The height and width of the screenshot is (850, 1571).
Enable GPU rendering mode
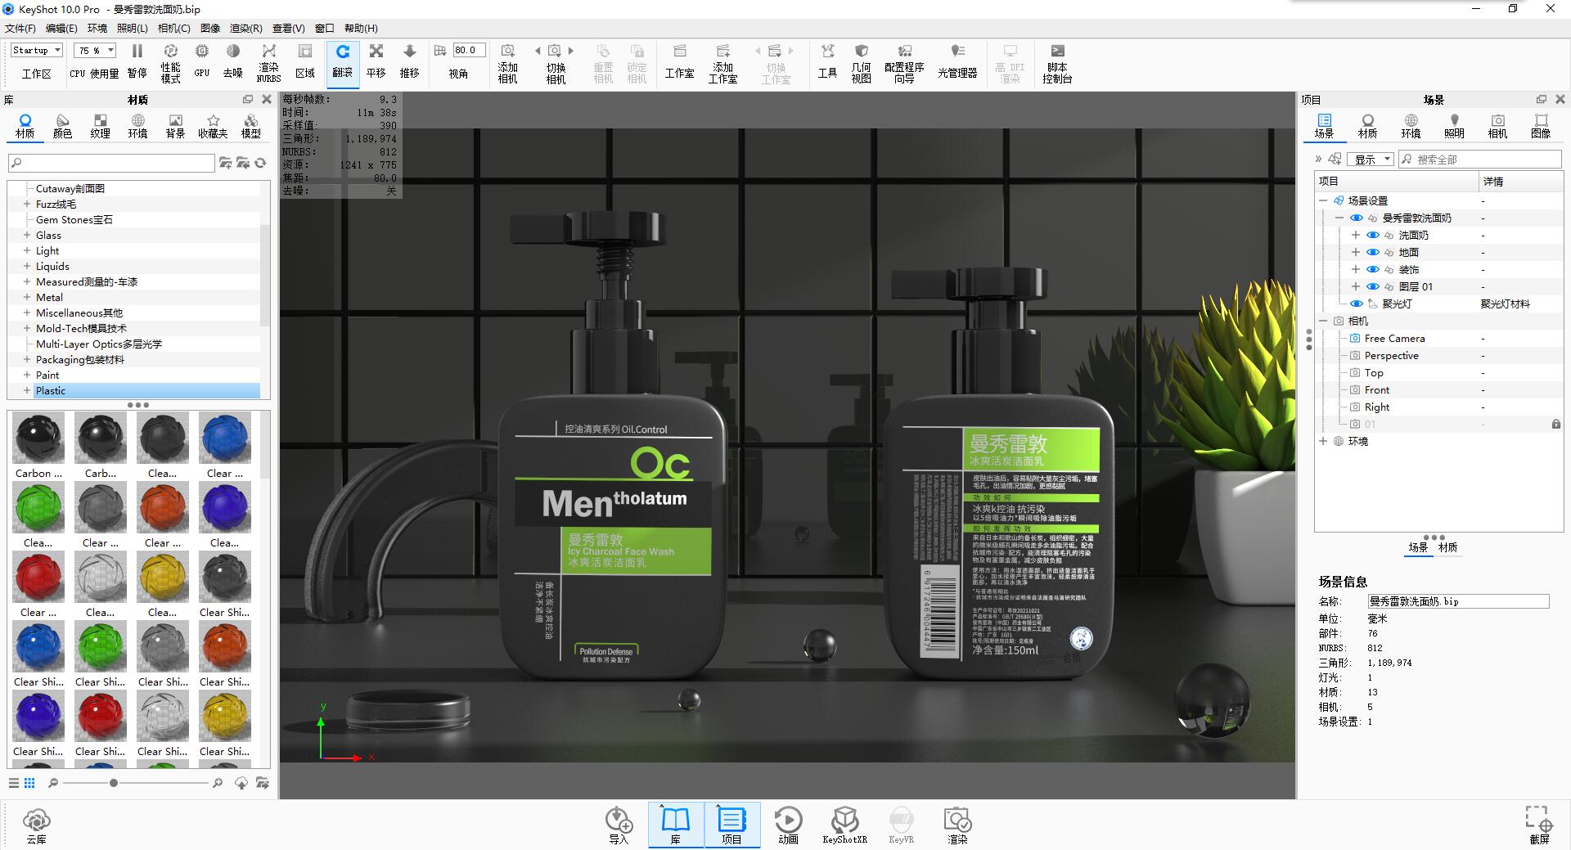[x=202, y=61]
